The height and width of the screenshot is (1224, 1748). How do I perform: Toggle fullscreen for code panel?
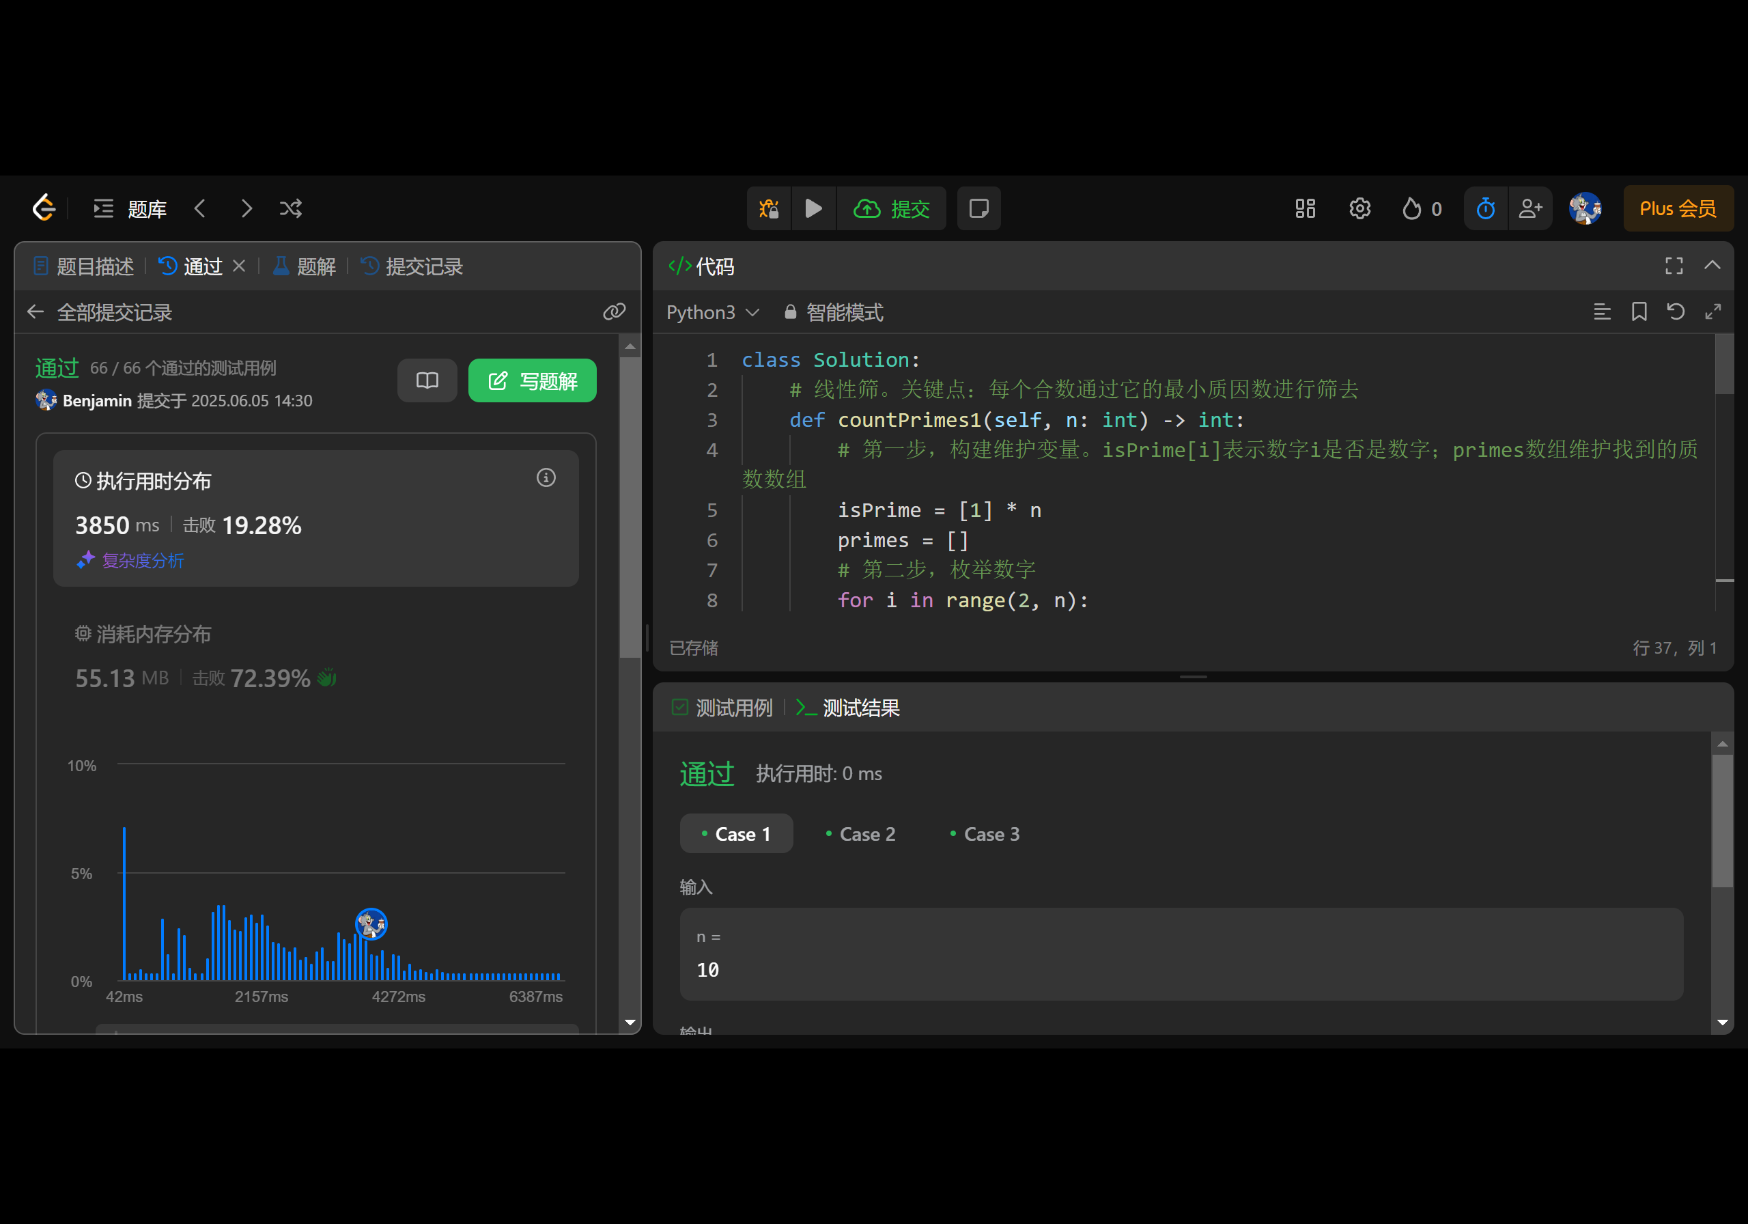1674,266
